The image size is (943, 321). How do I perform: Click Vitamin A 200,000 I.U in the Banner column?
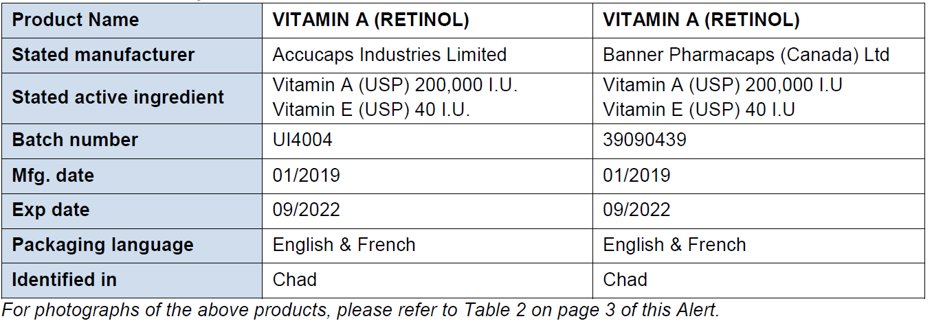[x=722, y=86]
